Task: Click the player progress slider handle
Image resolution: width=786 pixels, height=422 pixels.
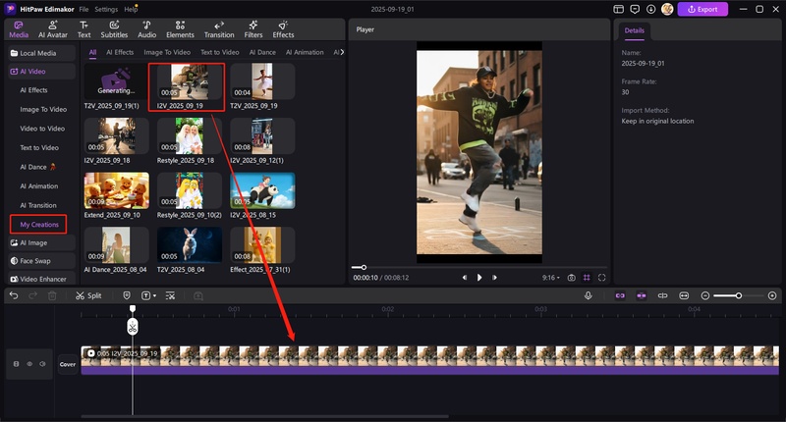Action: pos(364,267)
